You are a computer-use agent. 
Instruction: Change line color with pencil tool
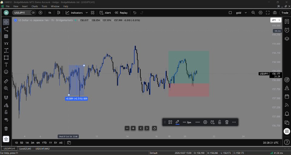tap(177, 122)
